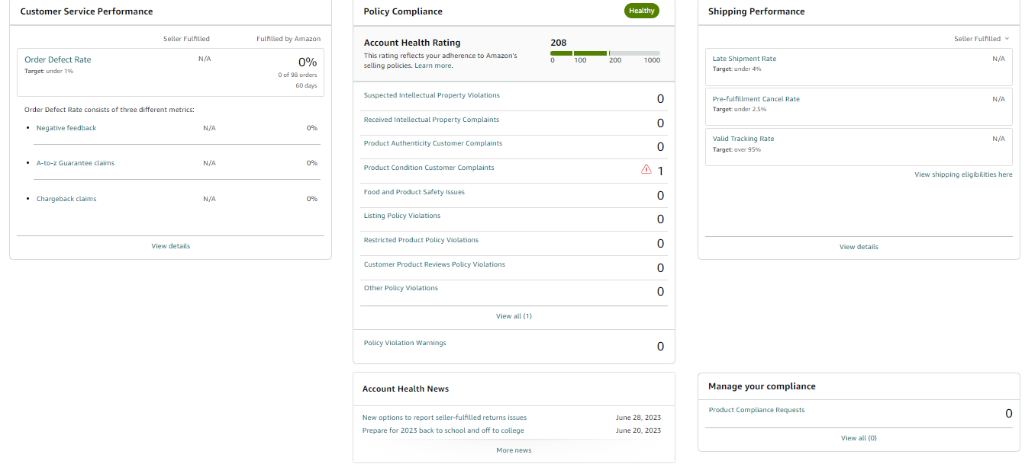
Task: Click the 0 count for Product Compliance Requests
Action: pyautogui.click(x=1008, y=414)
